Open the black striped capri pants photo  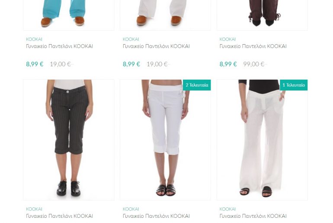[x=69, y=140]
